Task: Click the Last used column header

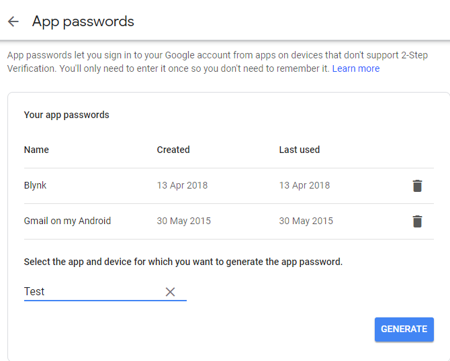Action: 299,150
